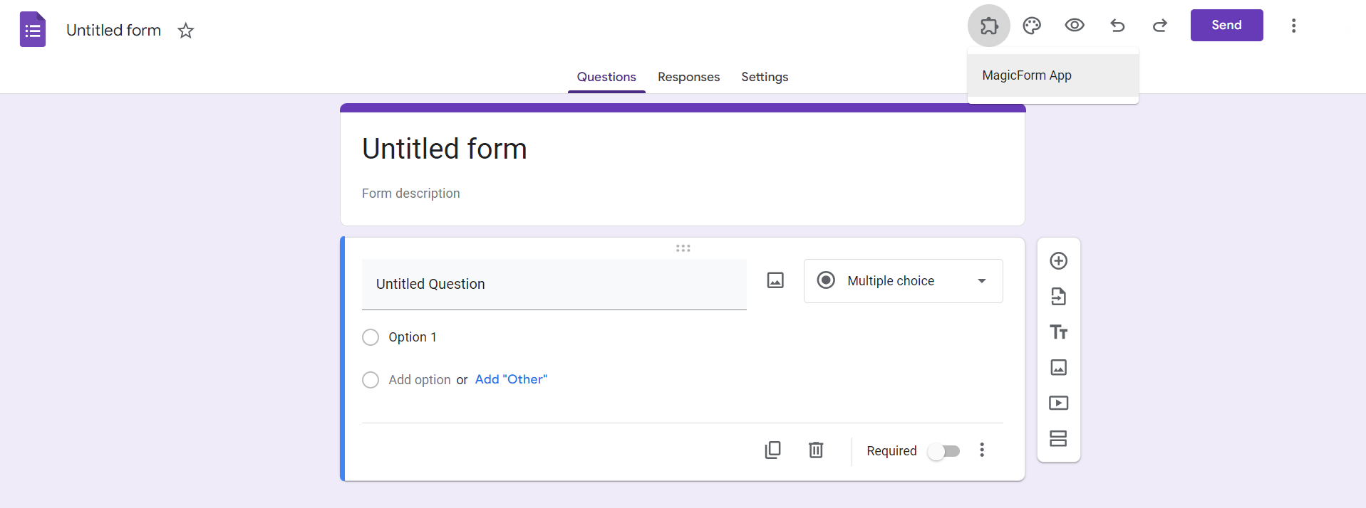Select the Option 1 radio button

tap(371, 337)
